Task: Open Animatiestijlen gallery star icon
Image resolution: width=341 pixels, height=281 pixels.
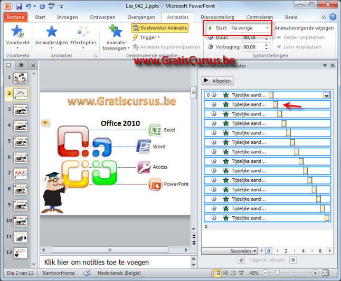Action: [x=52, y=31]
